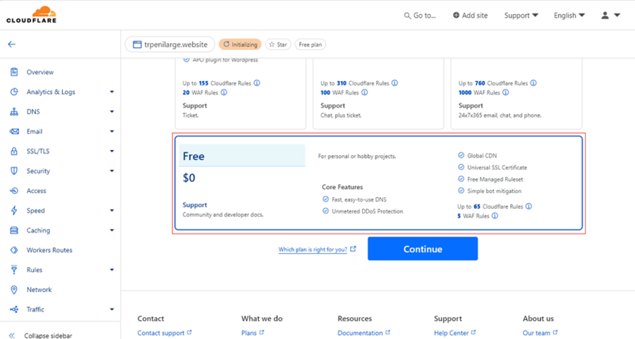Click the back arrow in sidebar
This screenshot has width=635, height=339.
point(12,44)
